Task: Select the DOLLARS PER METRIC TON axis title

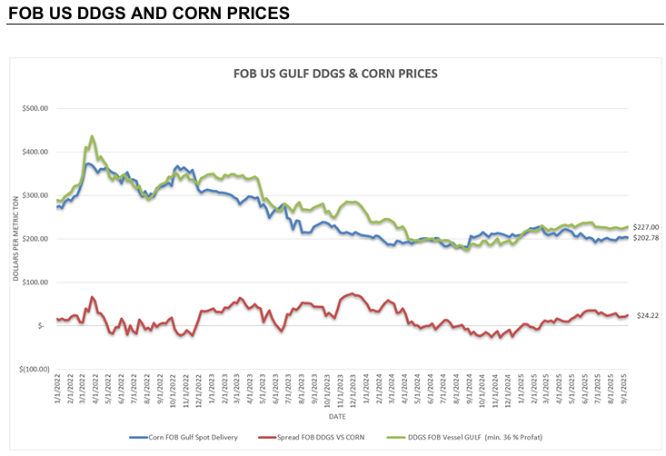Action: 15,238
